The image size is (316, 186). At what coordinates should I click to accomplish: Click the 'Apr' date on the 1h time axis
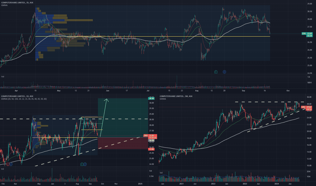16,91
